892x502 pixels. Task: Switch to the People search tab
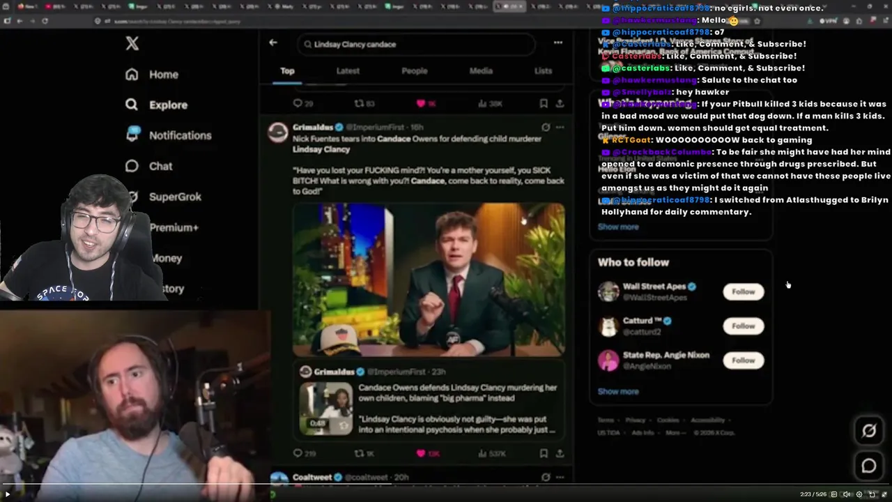coord(414,70)
